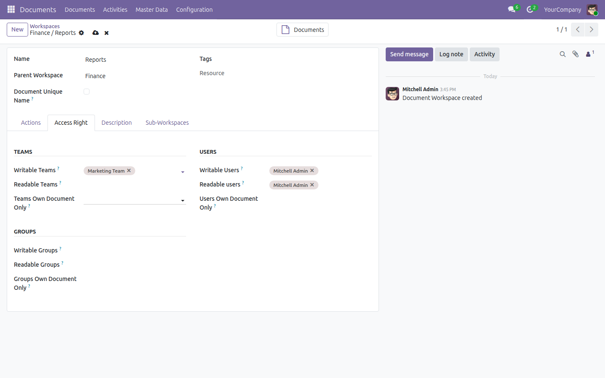
Task: Click the Readable Teams field
Action: tap(134, 184)
